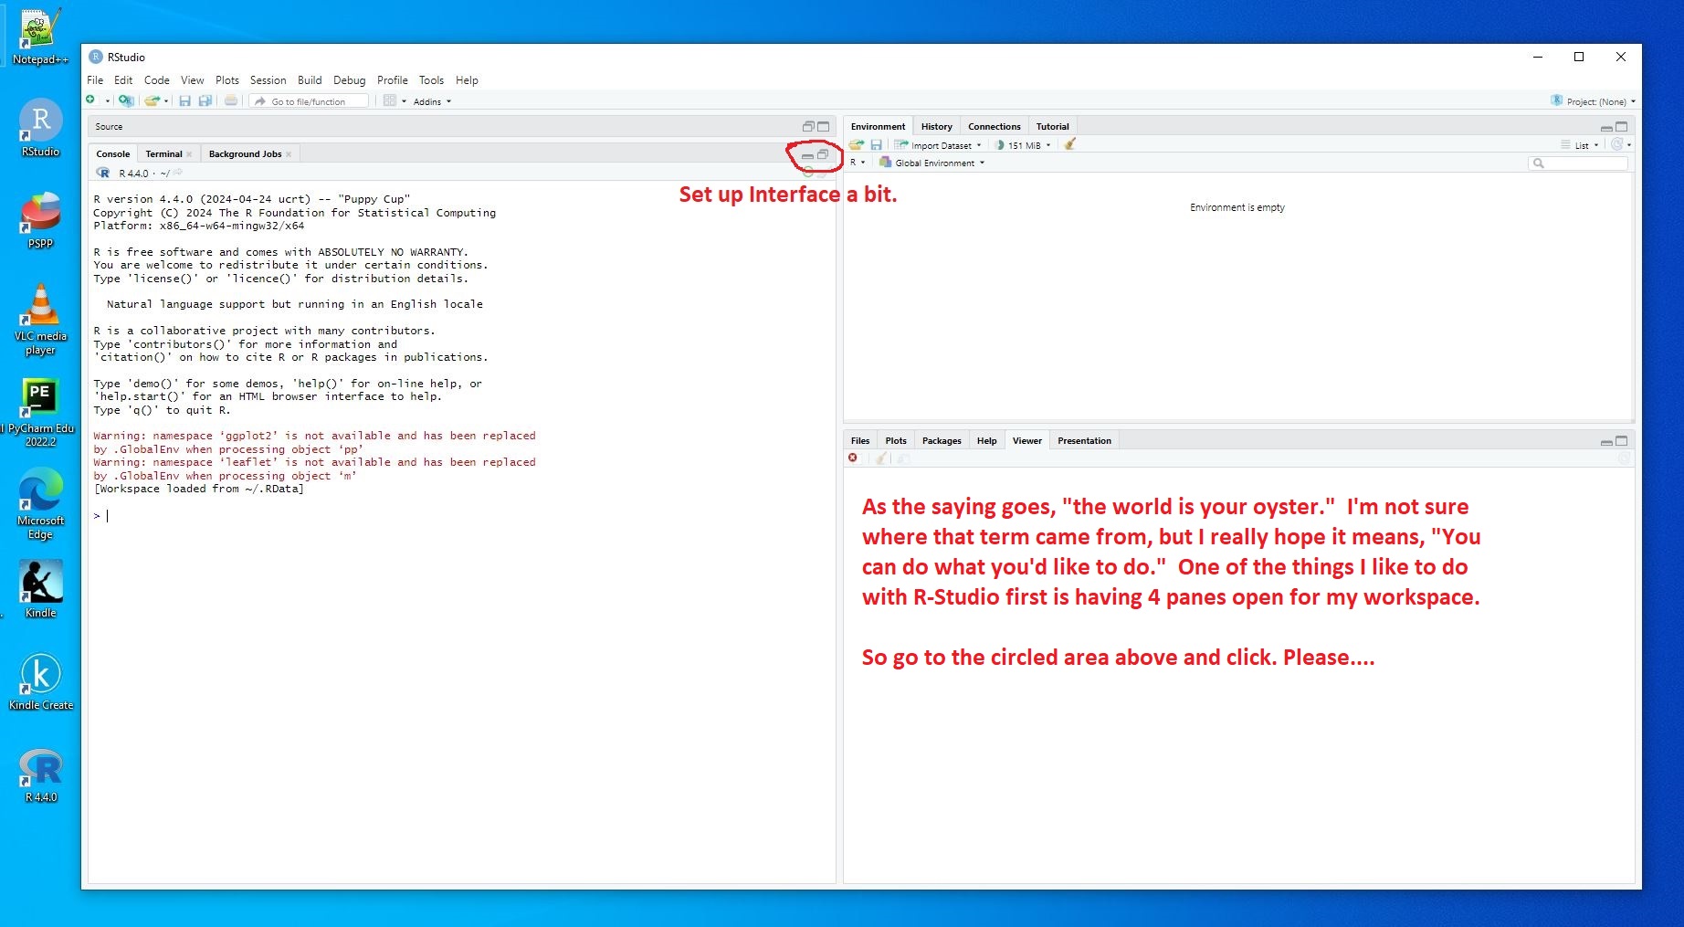This screenshot has height=927, width=1684.
Task: Restore the Source pane
Action: pos(808,127)
